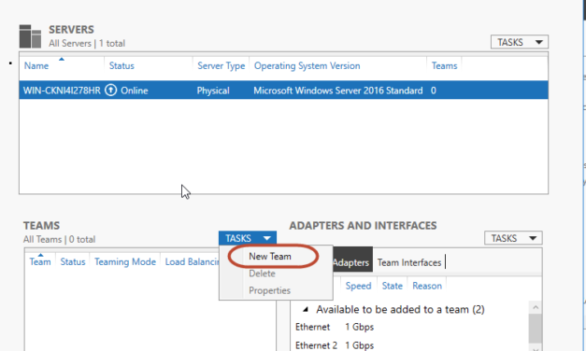Switch to the Network Adapters tab
The image size is (586, 351).
click(x=351, y=262)
